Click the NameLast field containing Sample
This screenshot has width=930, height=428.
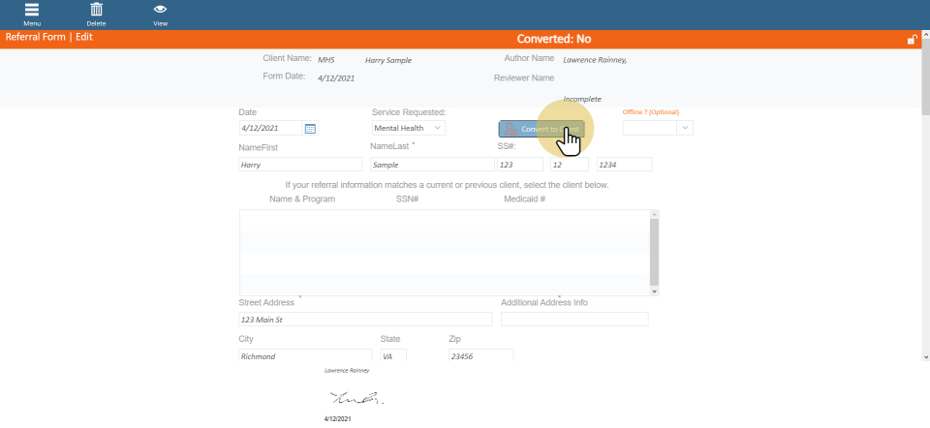pos(431,165)
